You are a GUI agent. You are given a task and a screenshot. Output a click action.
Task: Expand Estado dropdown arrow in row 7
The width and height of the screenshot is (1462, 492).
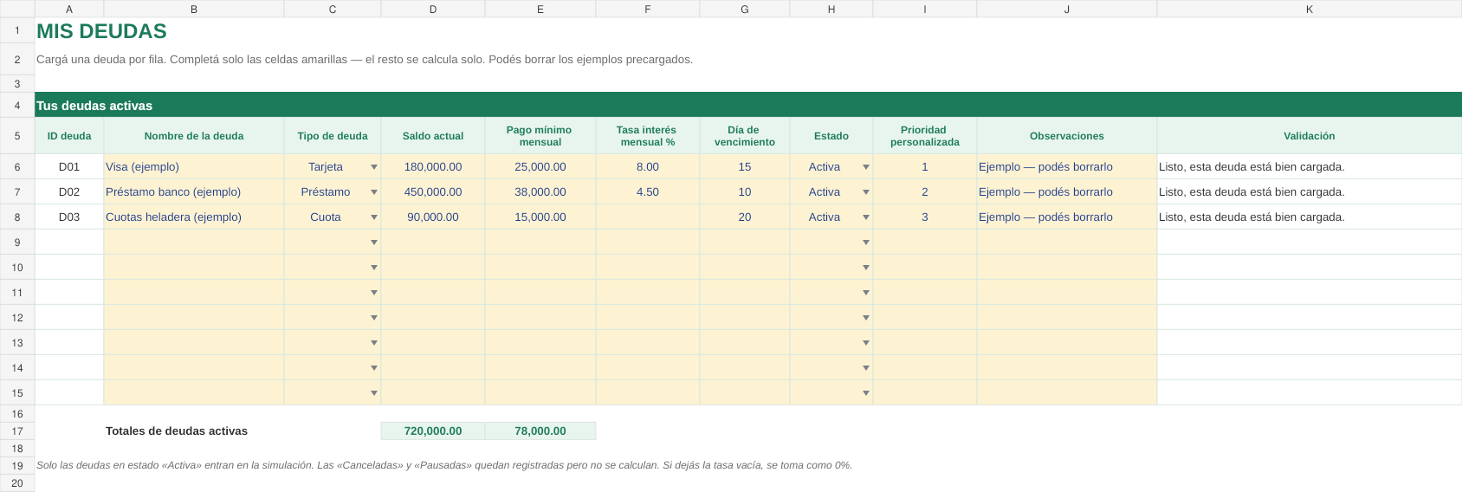[x=866, y=192]
